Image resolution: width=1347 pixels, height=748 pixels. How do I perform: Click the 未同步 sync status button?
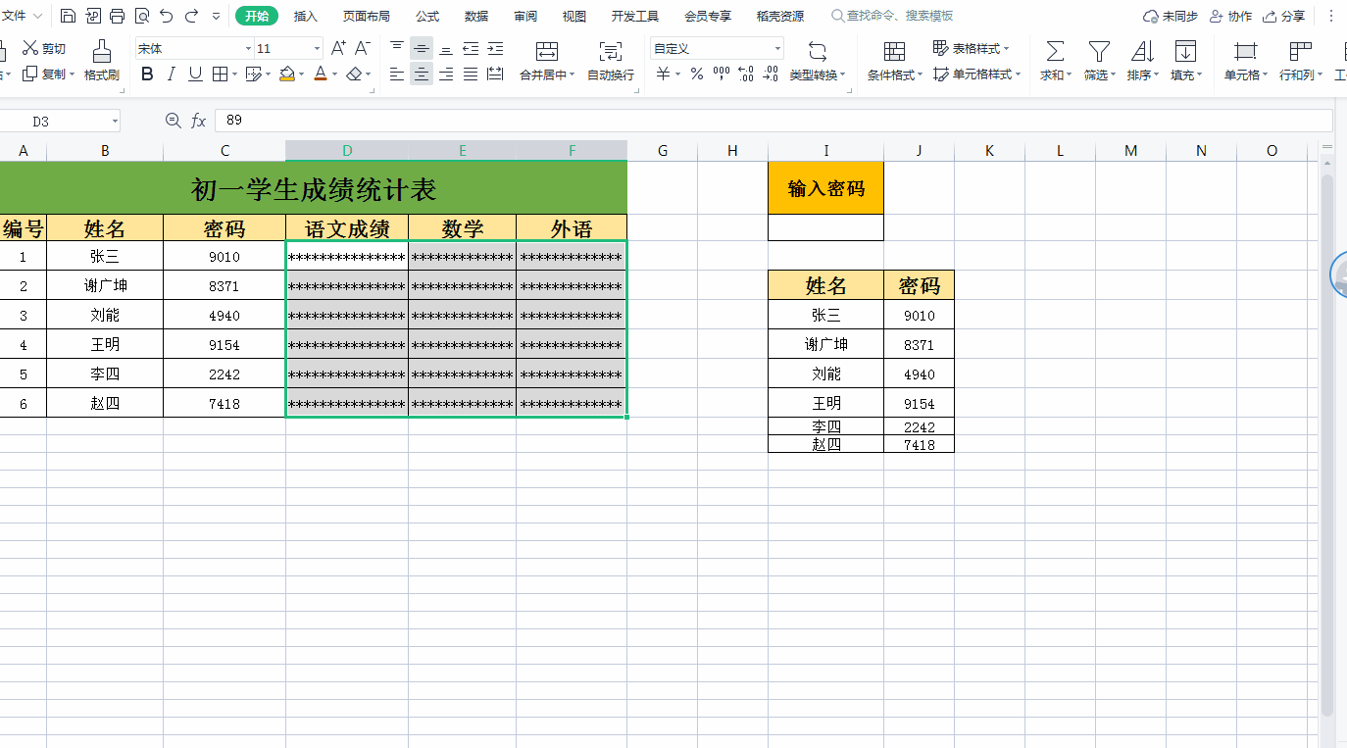1171,16
